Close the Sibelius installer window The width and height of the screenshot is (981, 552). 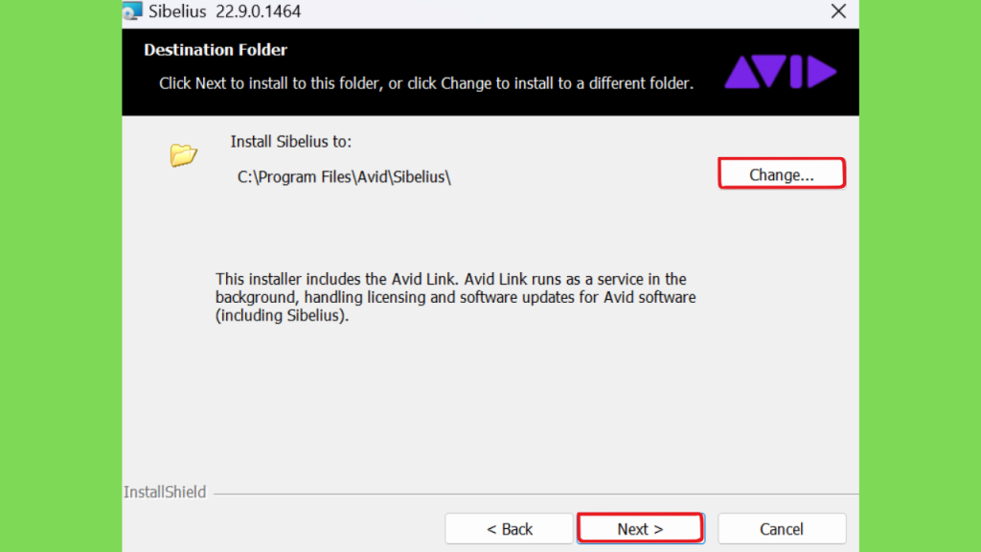pos(838,11)
